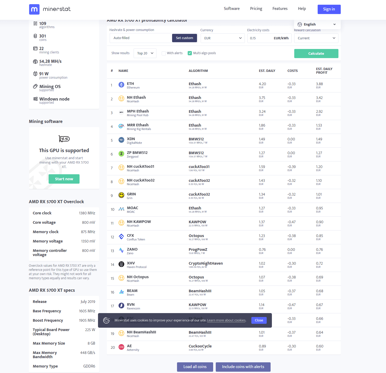Click the NH cuckAToo31 NiceHash icon
Screen dimensions: 386x373
click(121, 167)
